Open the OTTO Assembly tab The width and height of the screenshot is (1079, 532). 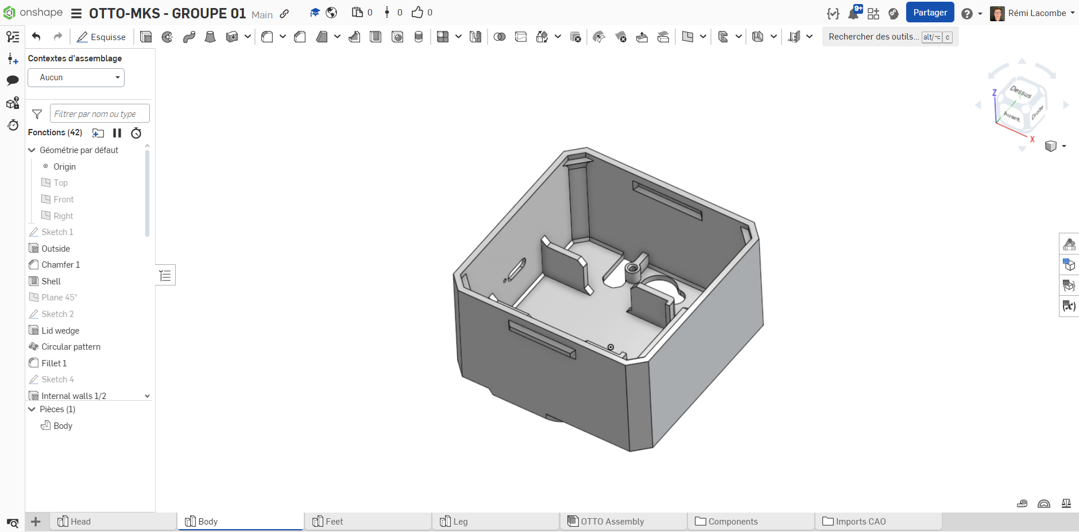[x=612, y=521]
